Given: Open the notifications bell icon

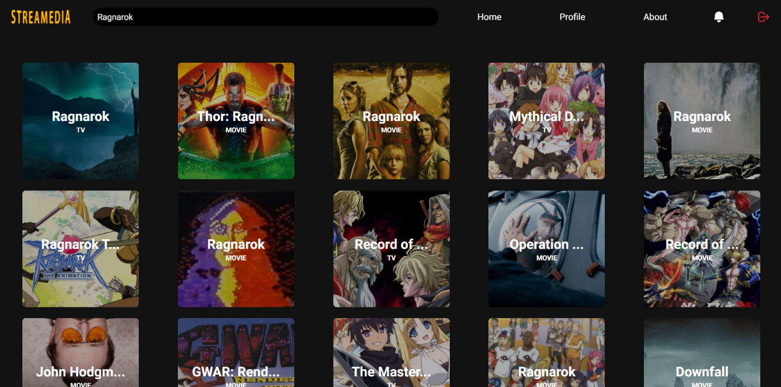Looking at the screenshot, I should pyautogui.click(x=719, y=17).
